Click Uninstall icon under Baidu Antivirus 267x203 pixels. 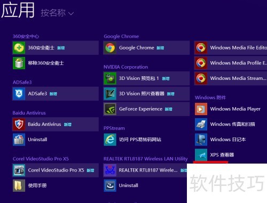pos(19,140)
